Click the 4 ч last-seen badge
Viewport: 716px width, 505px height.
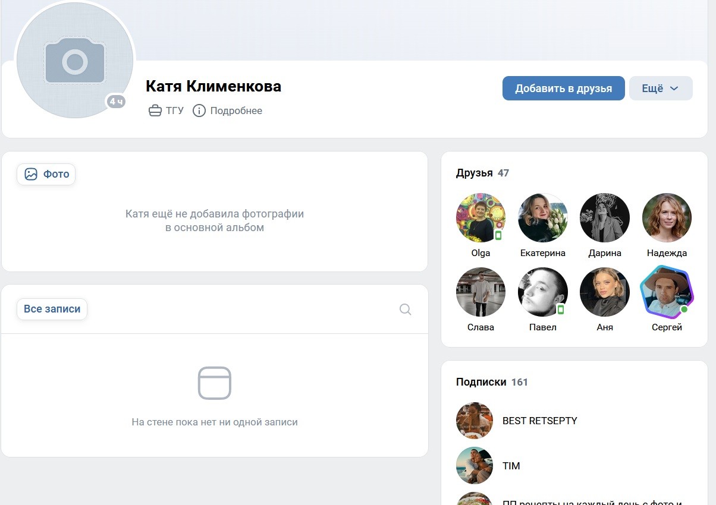point(116,102)
